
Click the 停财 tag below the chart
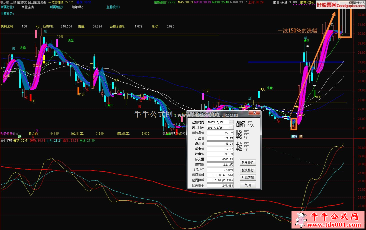click(x=294, y=137)
